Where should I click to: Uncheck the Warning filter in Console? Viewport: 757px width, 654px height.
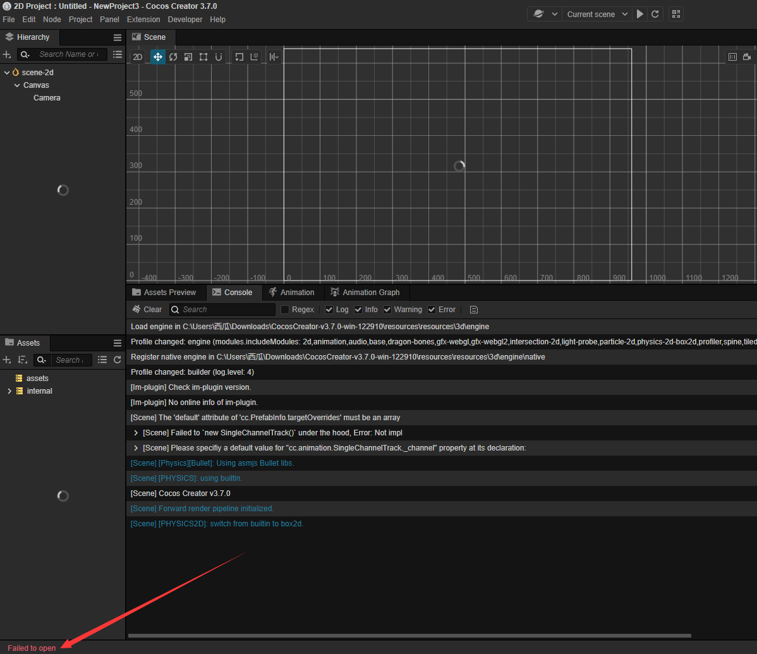click(x=387, y=309)
